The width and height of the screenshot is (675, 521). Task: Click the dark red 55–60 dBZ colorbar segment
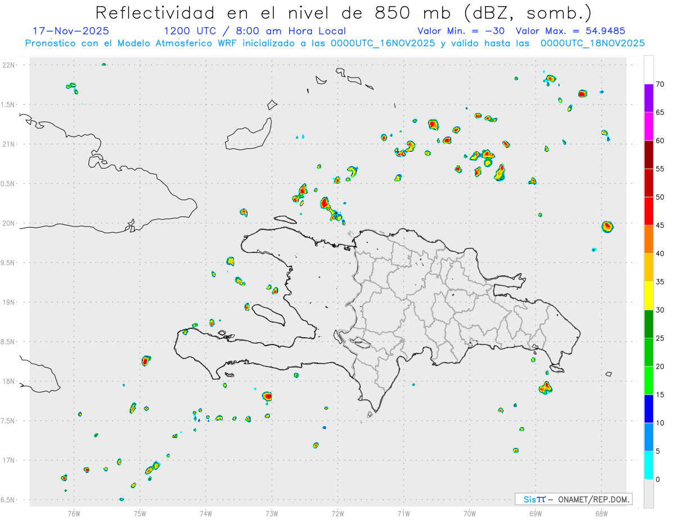(x=649, y=155)
